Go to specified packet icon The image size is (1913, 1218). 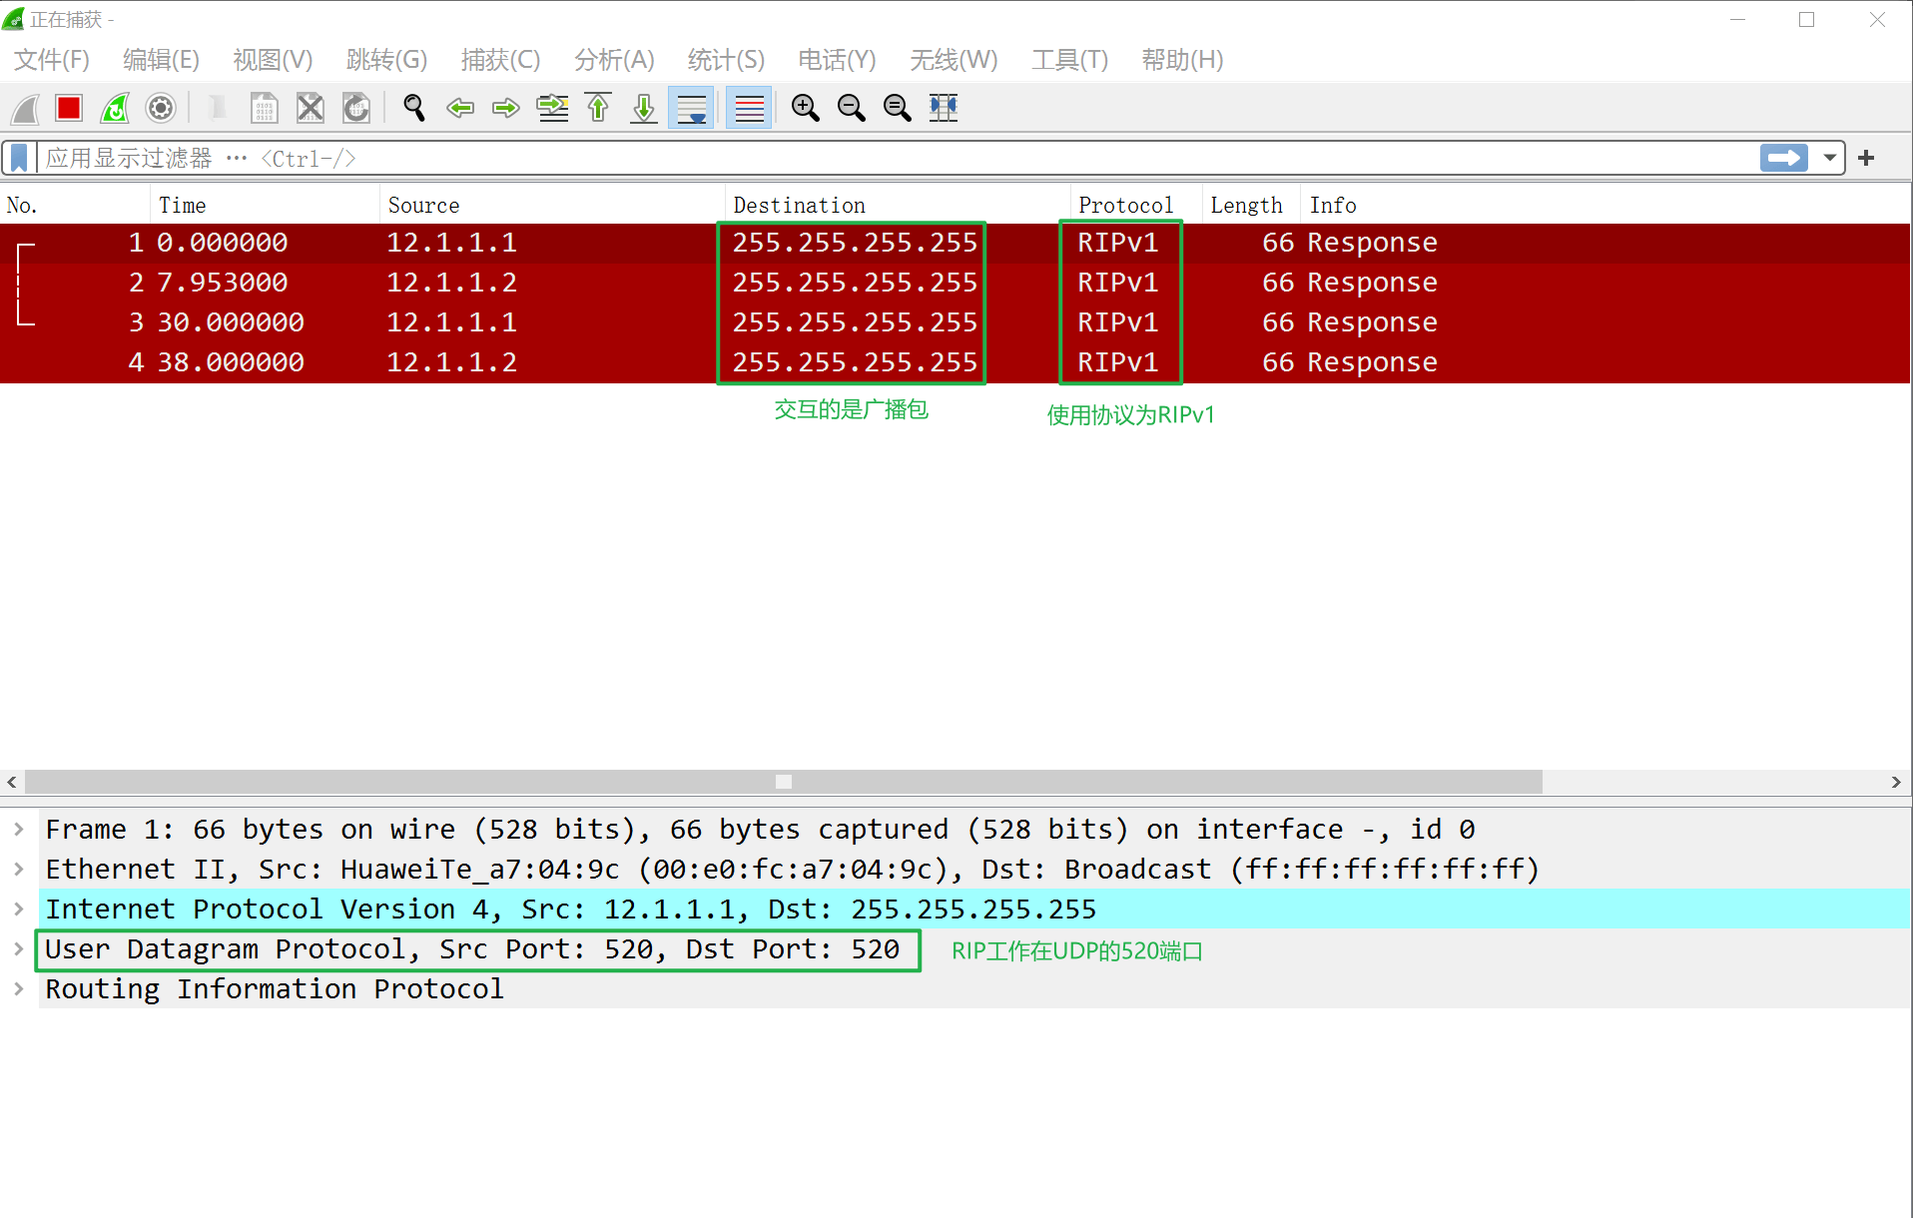click(x=552, y=108)
